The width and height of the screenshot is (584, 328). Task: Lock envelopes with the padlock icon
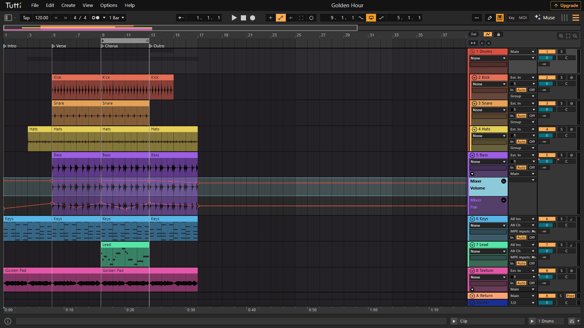pos(499,34)
